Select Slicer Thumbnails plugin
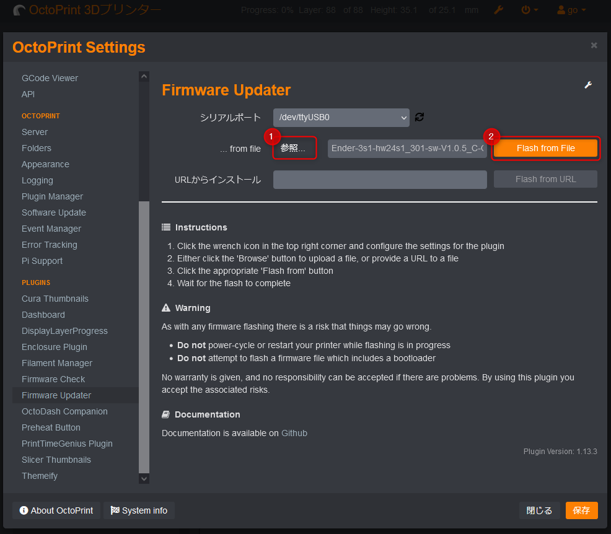611x534 pixels. point(56,459)
